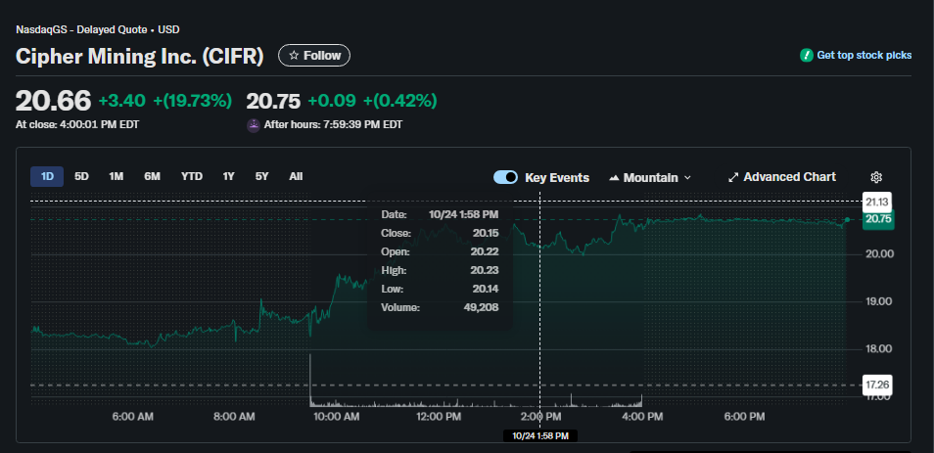Click the star icon in Follow button
Image resolution: width=934 pixels, height=453 pixels.
[x=294, y=56]
